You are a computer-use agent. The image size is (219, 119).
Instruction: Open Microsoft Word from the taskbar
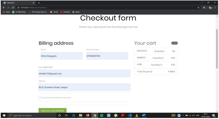coord(144,115)
